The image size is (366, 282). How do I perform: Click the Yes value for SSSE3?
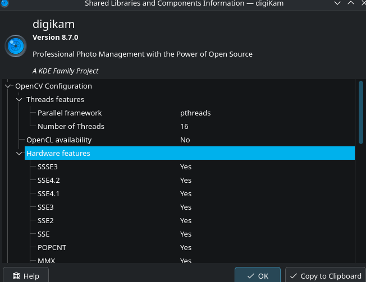(x=186, y=167)
